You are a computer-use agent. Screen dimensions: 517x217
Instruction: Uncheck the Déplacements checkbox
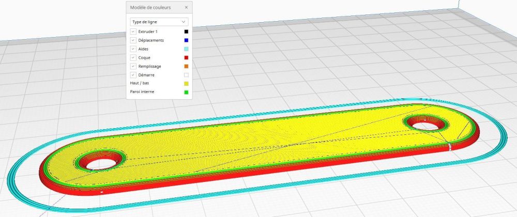click(133, 40)
